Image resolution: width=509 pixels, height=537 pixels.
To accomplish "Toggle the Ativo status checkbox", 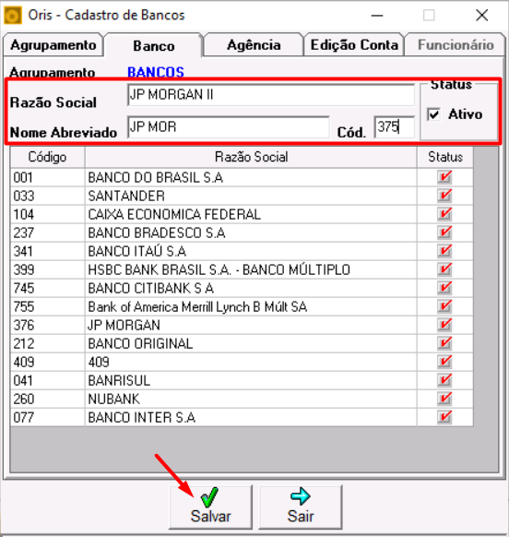I will (433, 114).
